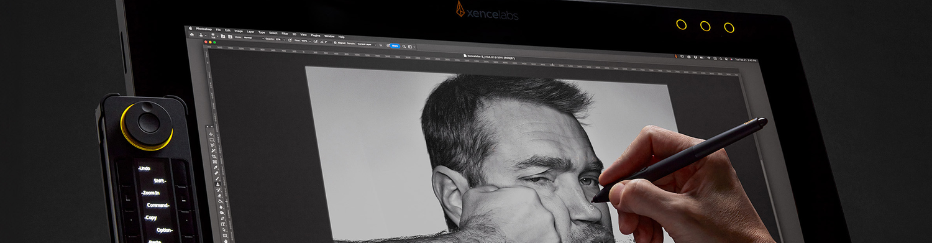Open the Edit menu
Viewport: 932px width, 243px height.
click(228, 30)
